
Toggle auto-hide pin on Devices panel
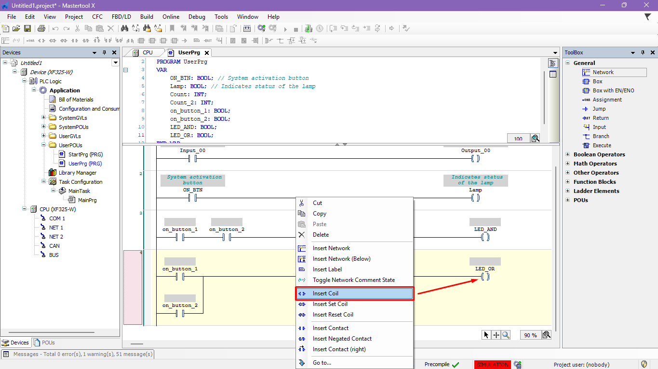[104, 52]
